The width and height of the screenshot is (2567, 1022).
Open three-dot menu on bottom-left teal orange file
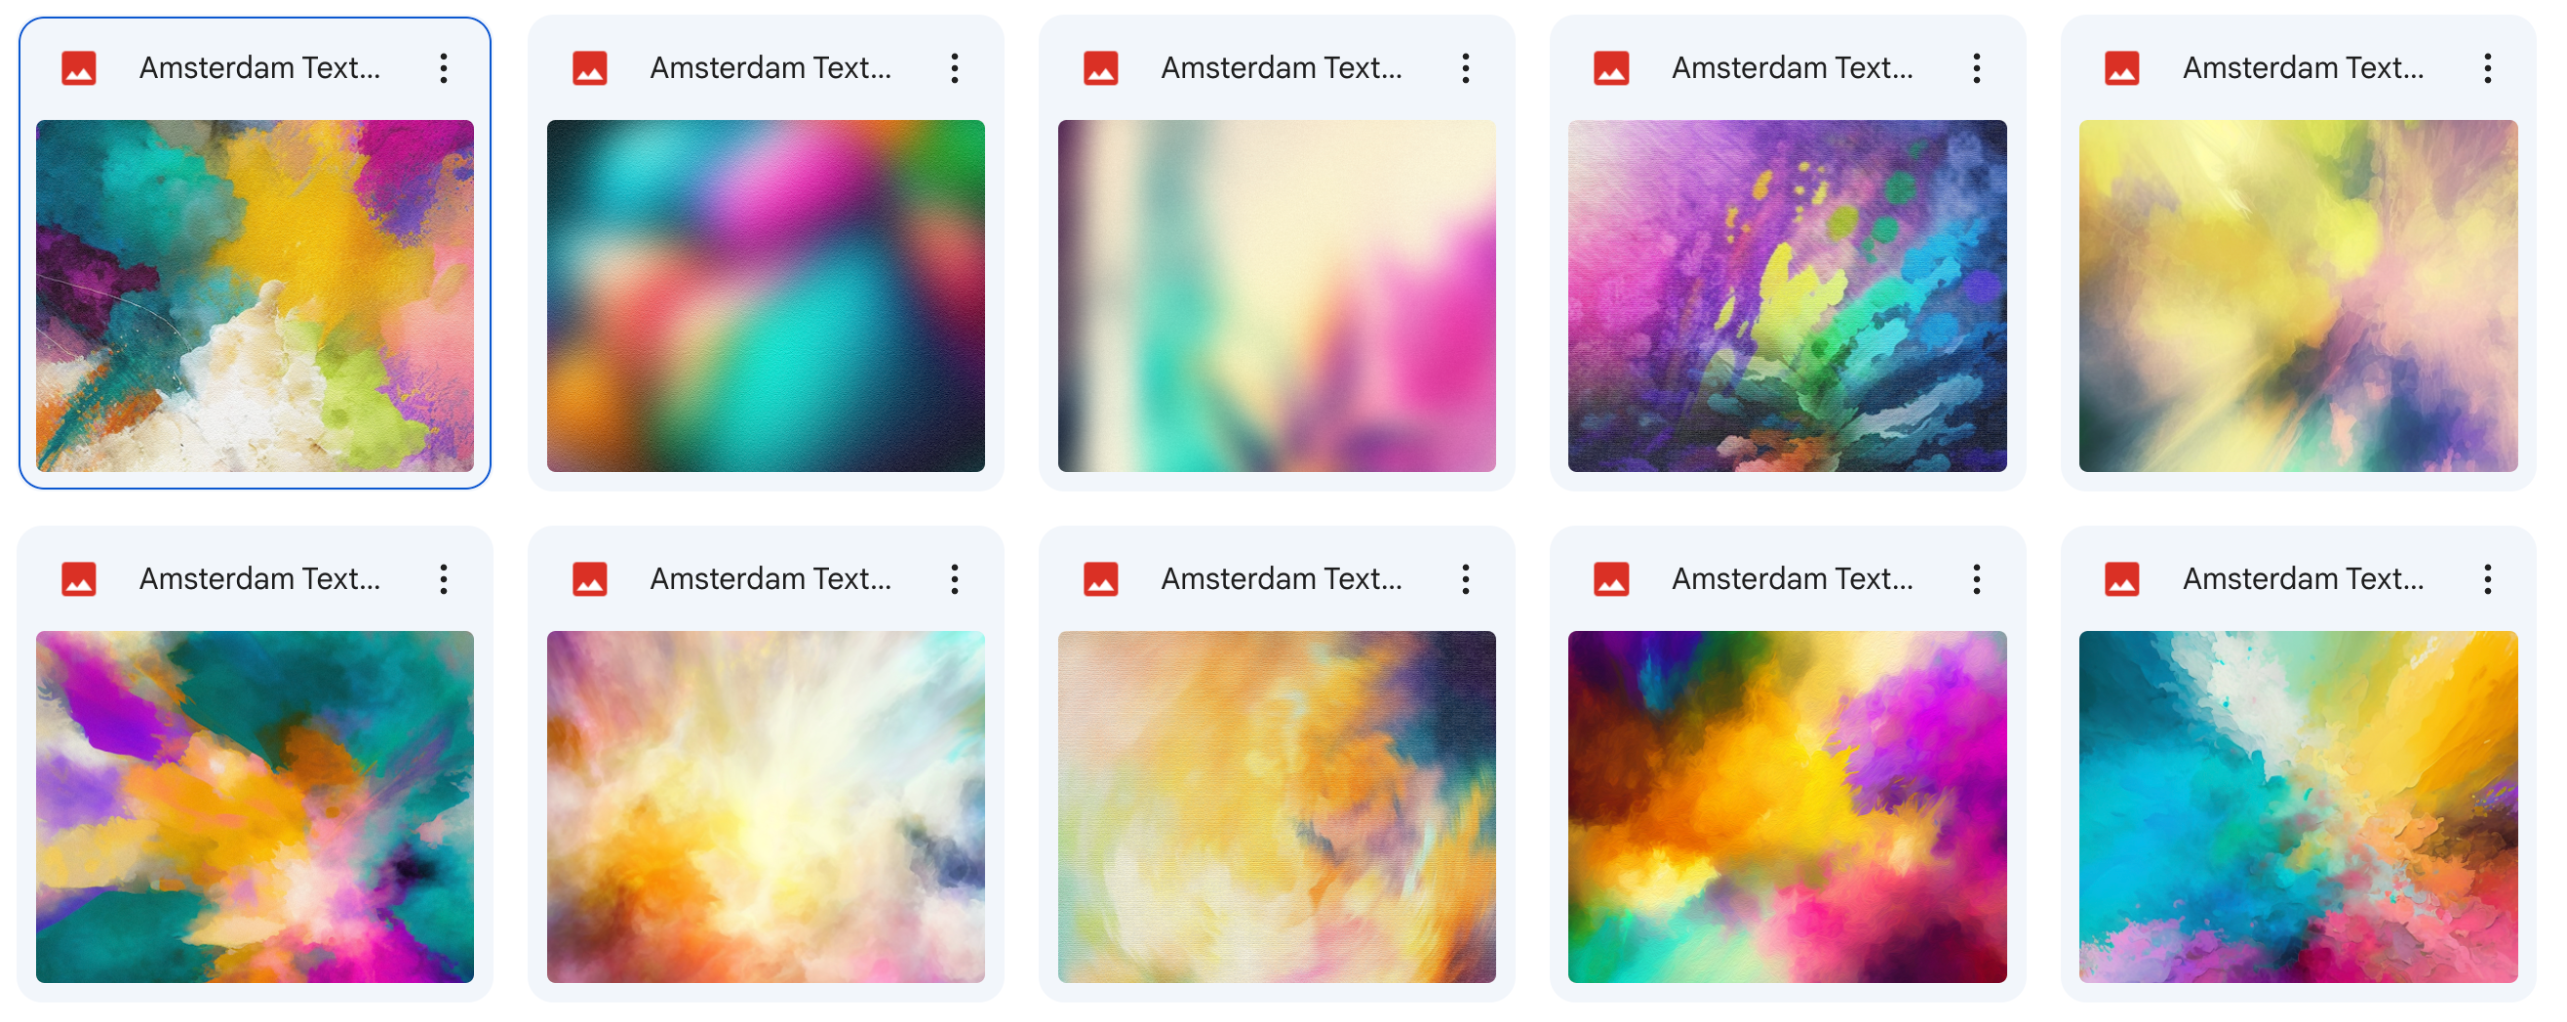click(444, 578)
